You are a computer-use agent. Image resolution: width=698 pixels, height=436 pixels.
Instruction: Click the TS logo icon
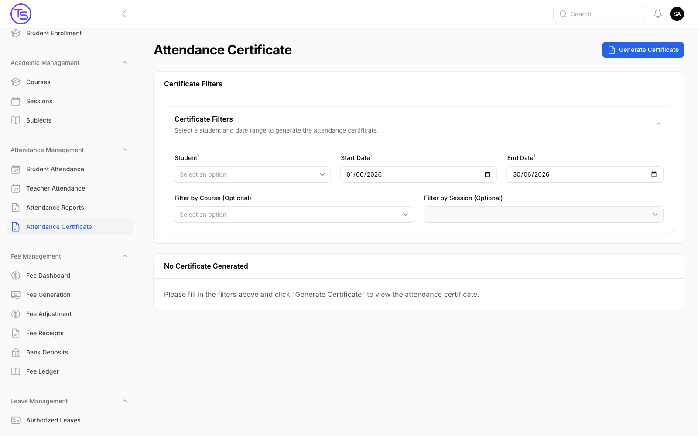coord(21,14)
